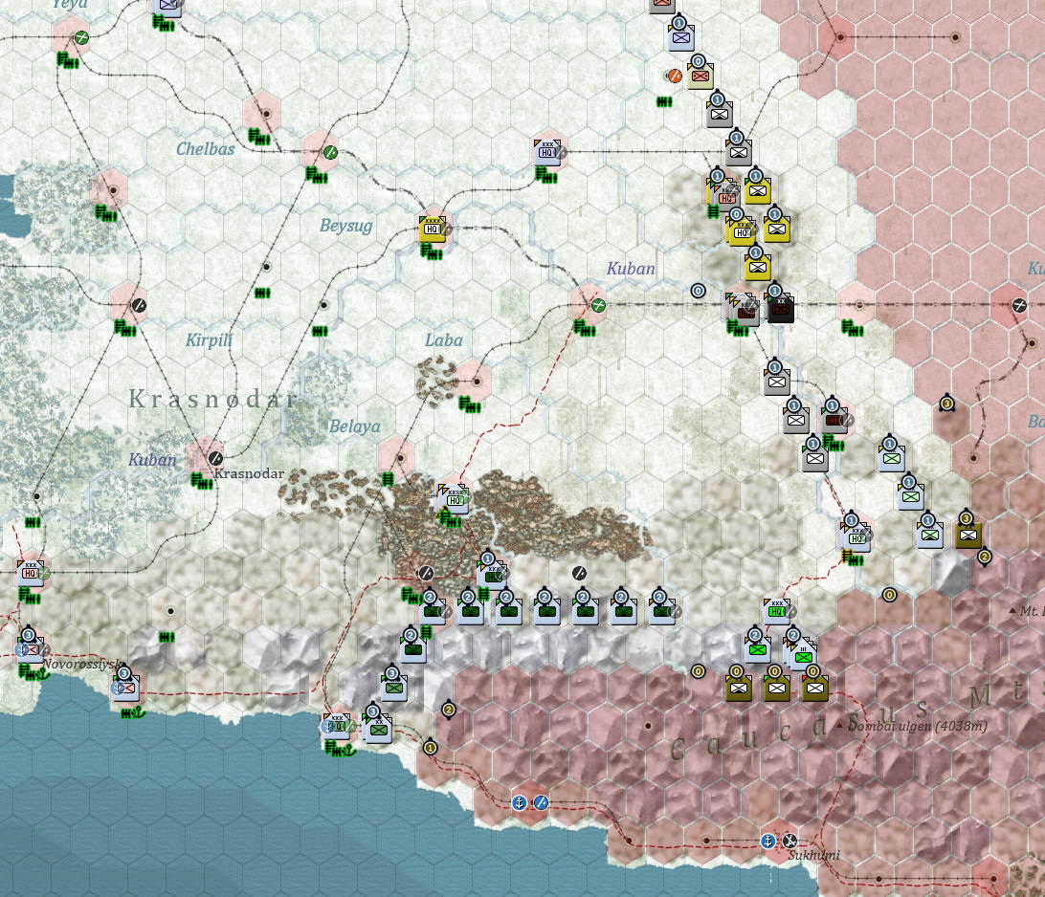Select the dark red counter east of the grey stack
This screenshot has height=897, width=1045.
coord(834,420)
